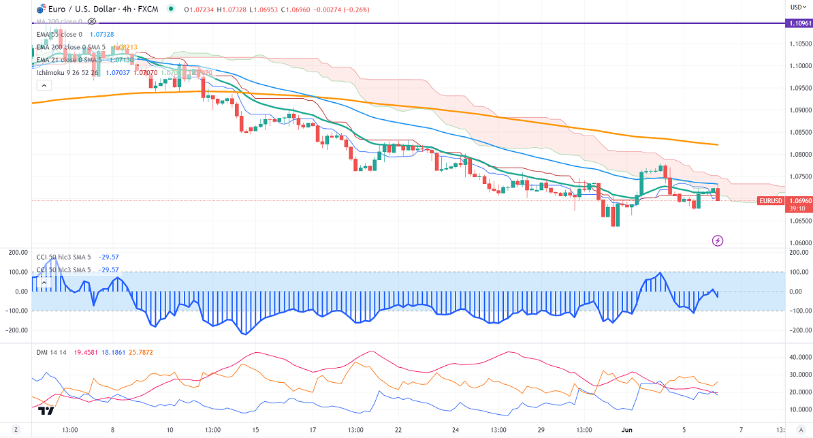Toggle visibility eye of MA 200 indicator

(93, 21)
